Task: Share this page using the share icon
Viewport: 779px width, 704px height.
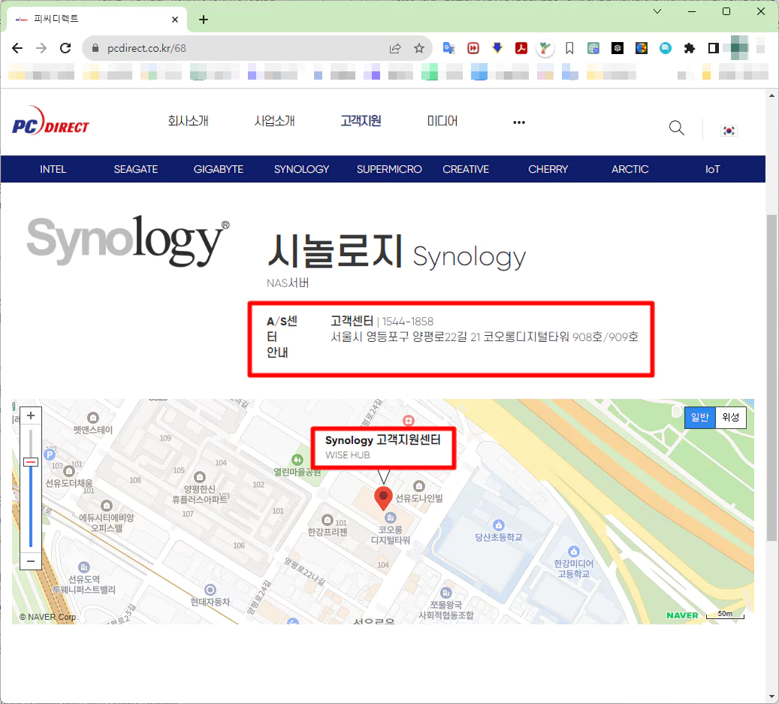Action: click(395, 48)
